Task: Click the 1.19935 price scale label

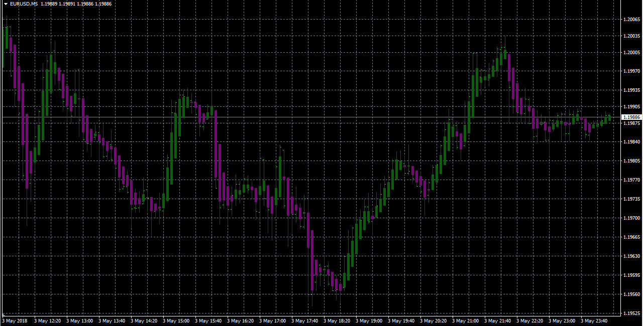Action: (x=631, y=90)
